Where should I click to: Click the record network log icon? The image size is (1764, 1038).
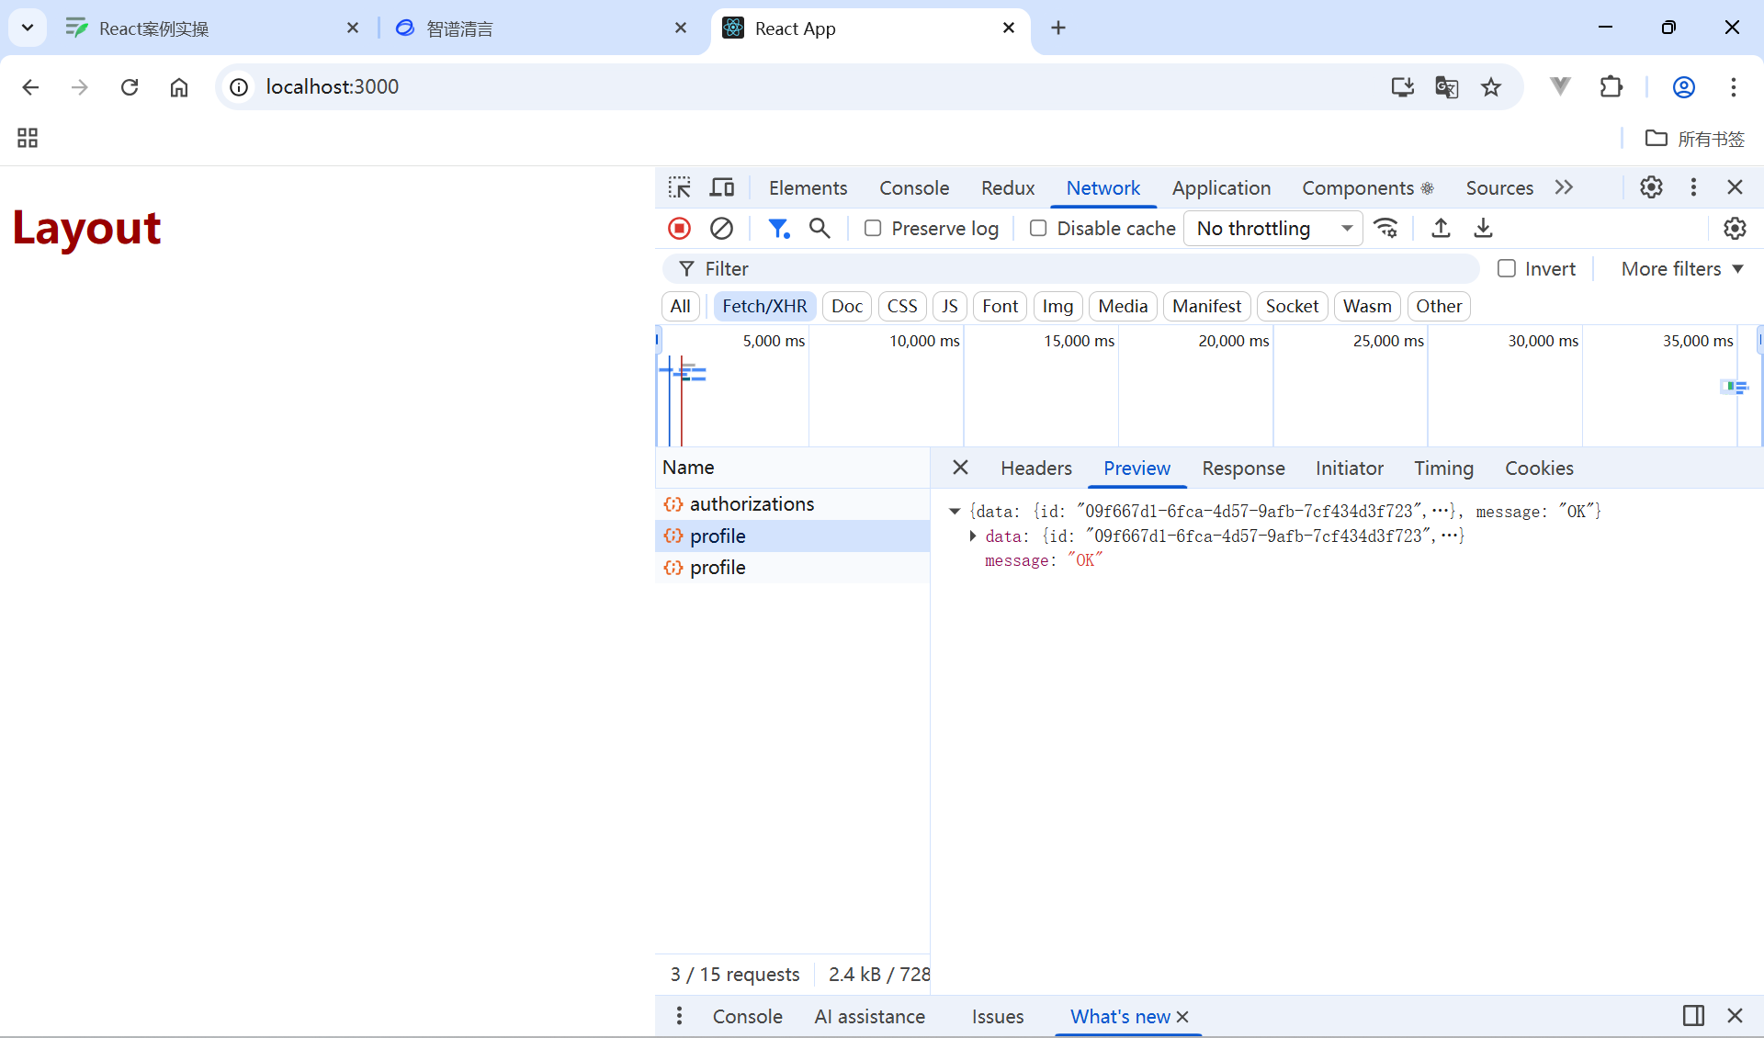pos(679,228)
